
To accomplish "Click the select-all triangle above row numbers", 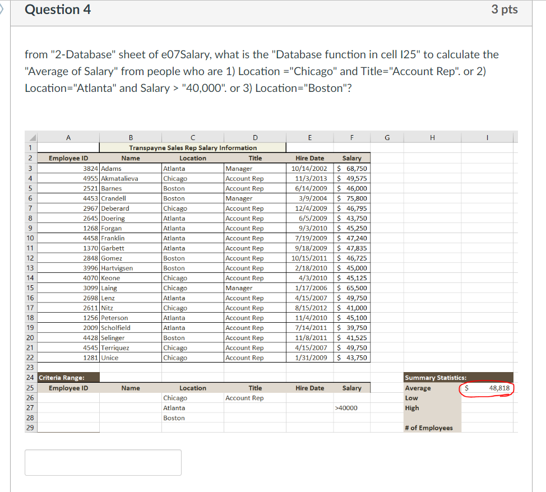I will 31,137.
